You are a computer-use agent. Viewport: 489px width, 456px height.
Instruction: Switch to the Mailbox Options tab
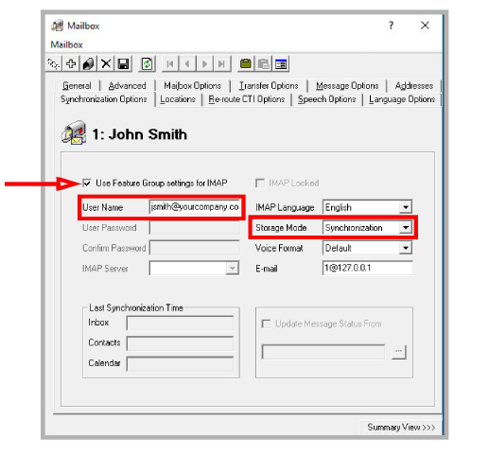click(x=193, y=86)
